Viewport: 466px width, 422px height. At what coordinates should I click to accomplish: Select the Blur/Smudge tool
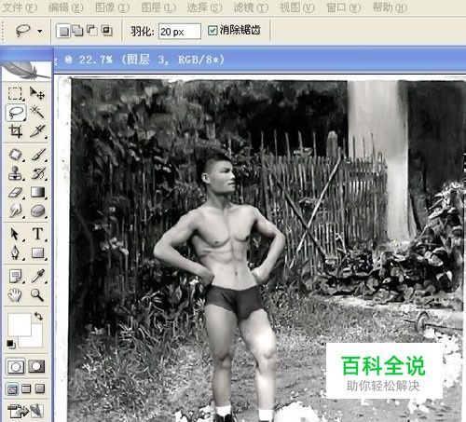[x=15, y=211]
